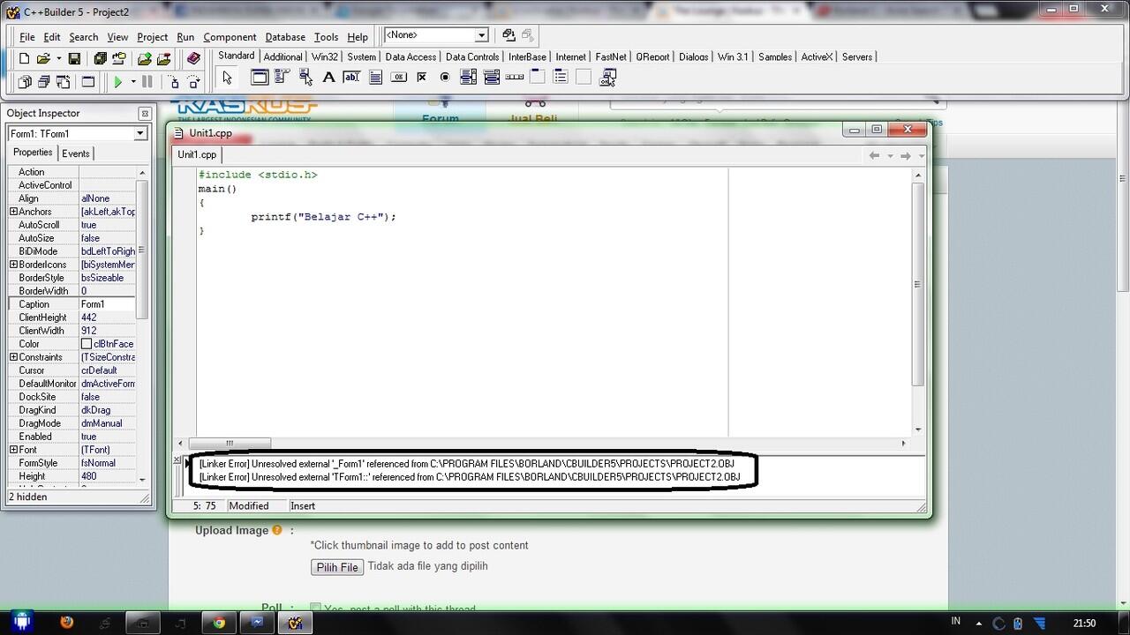Screen dimensions: 1130x635
Task: Expand the Anchors property
Action: [13, 212]
